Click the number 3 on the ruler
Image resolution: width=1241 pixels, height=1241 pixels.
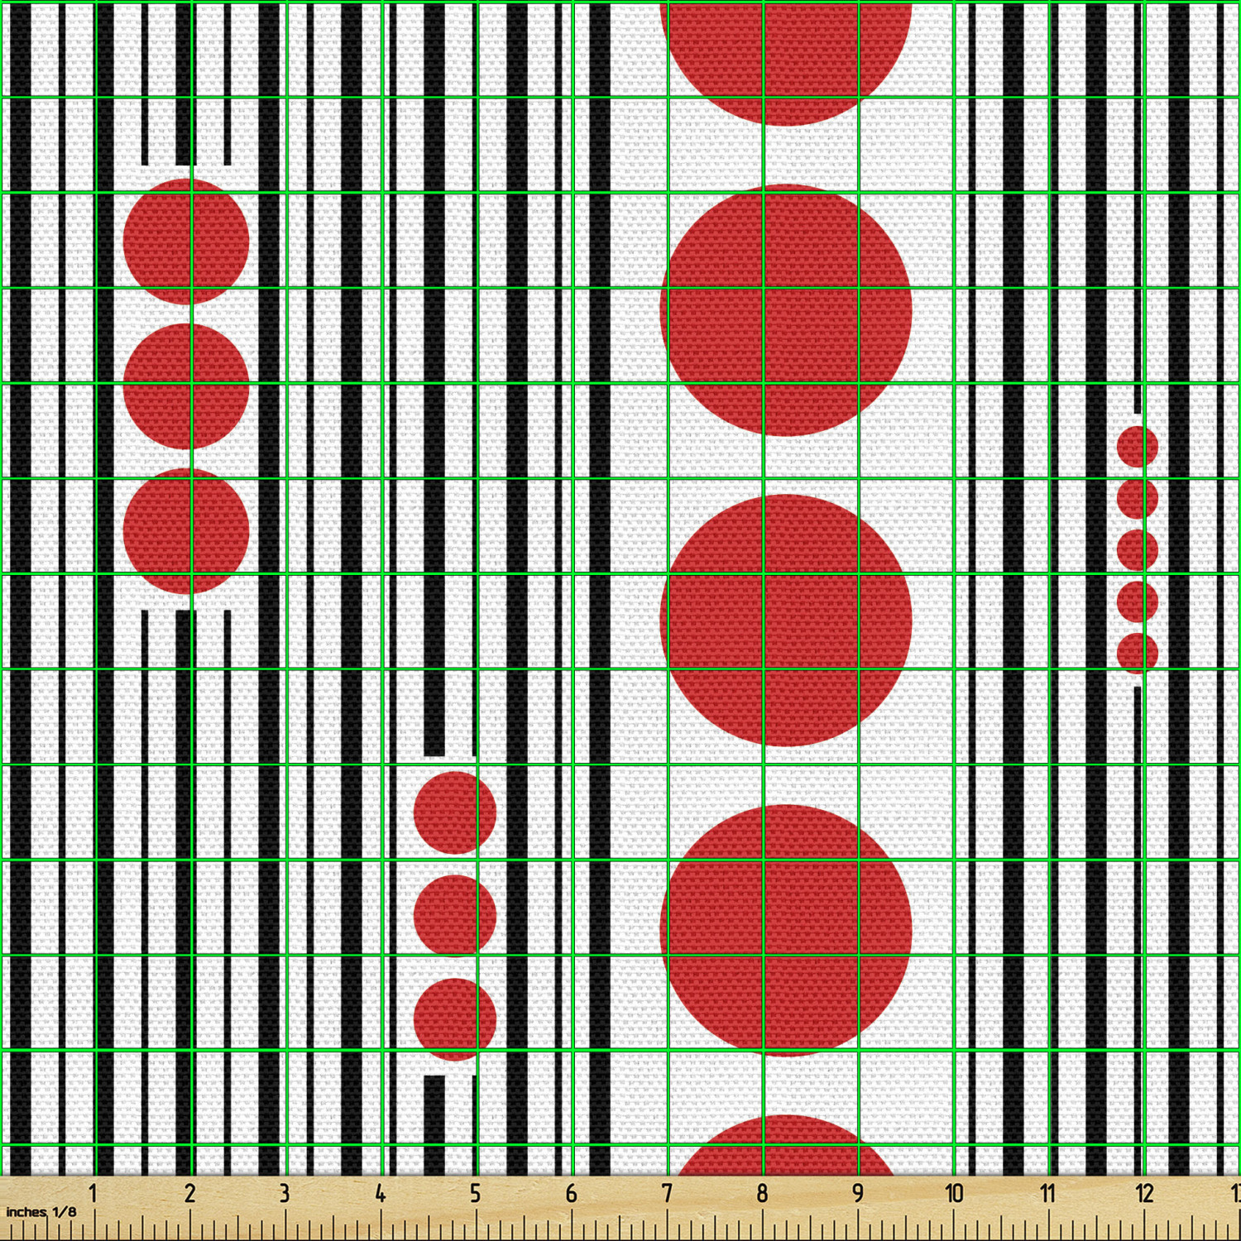click(x=285, y=1193)
